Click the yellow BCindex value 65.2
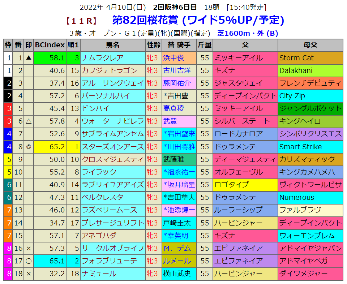 tap(50, 147)
